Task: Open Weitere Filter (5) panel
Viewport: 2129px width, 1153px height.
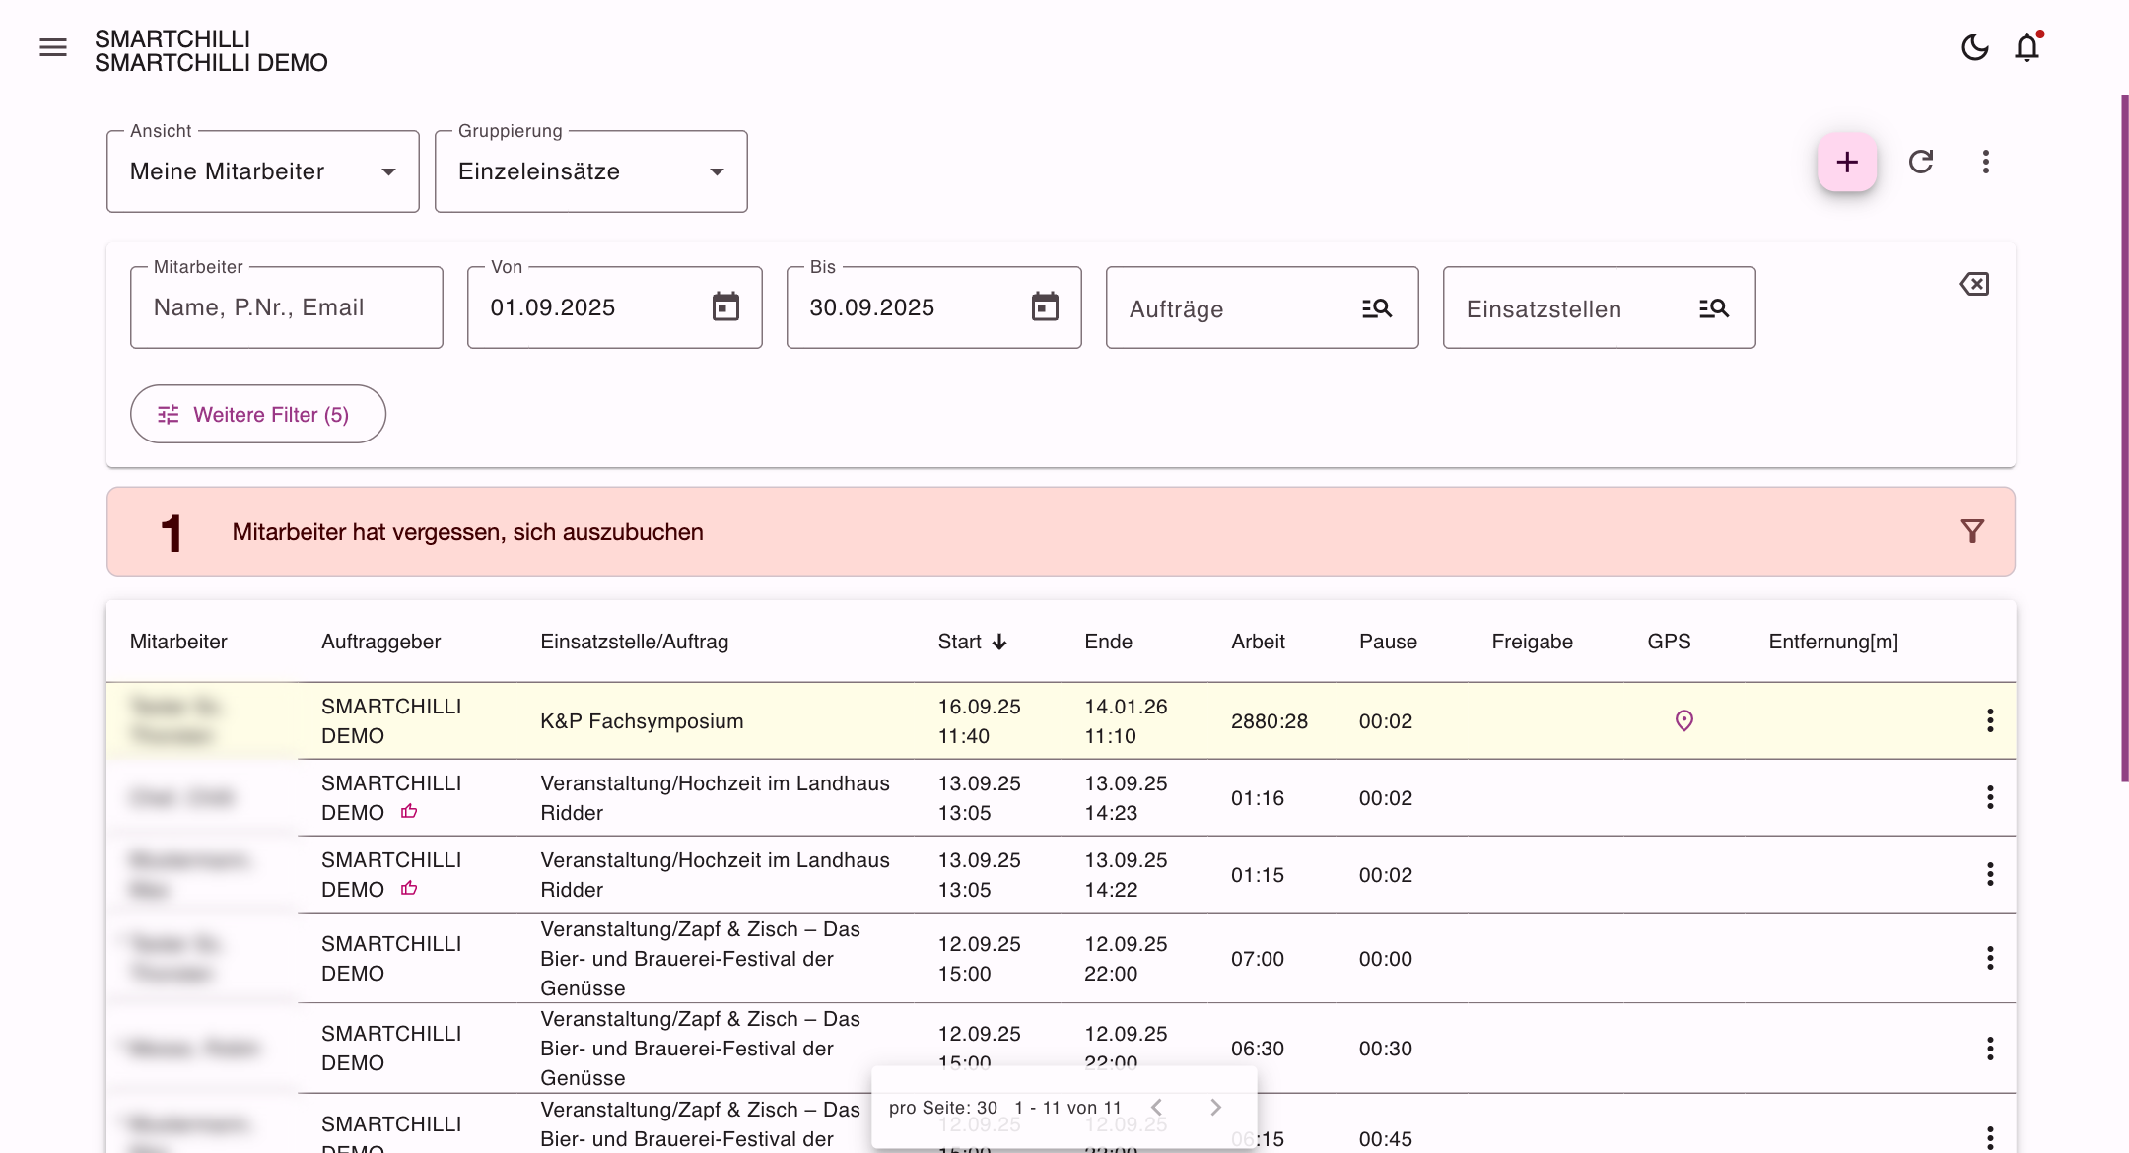Action: (258, 414)
